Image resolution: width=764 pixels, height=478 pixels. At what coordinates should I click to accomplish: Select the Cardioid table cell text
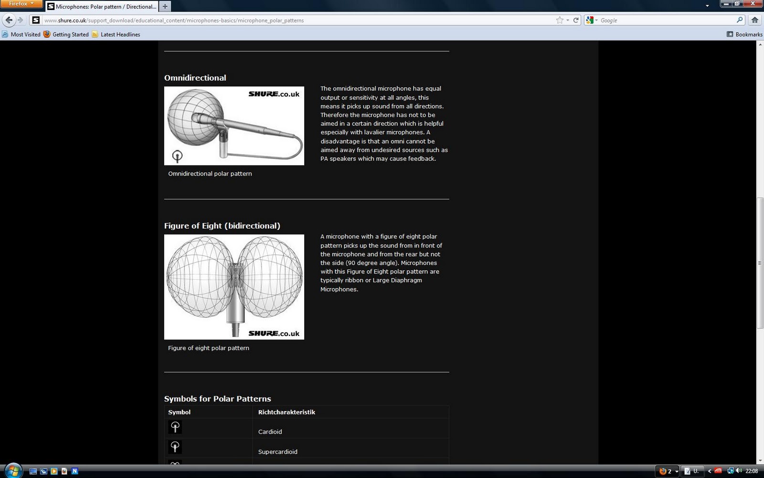[x=270, y=432]
